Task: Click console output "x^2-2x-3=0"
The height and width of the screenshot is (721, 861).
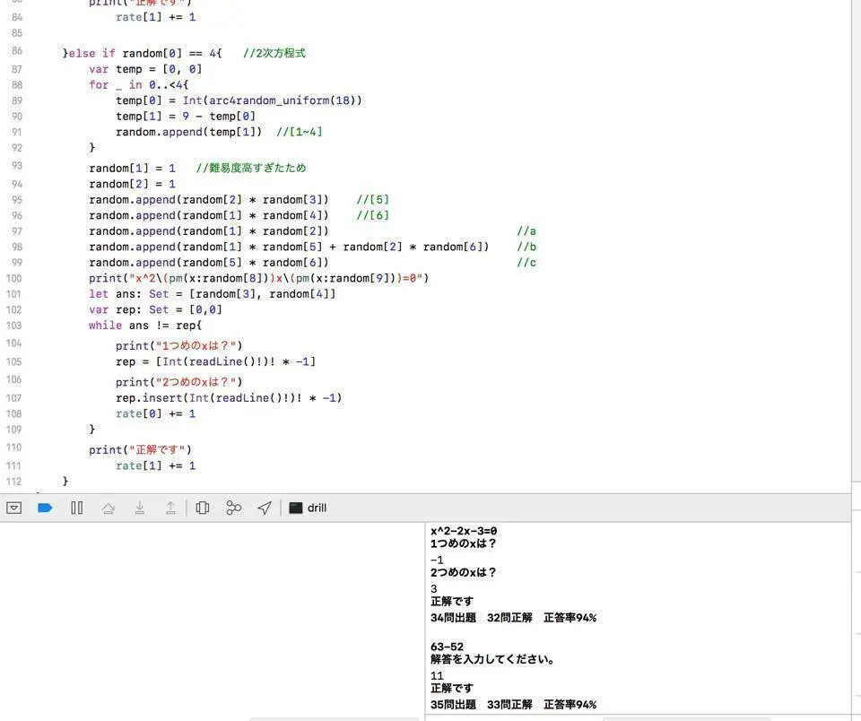Action: click(x=464, y=531)
